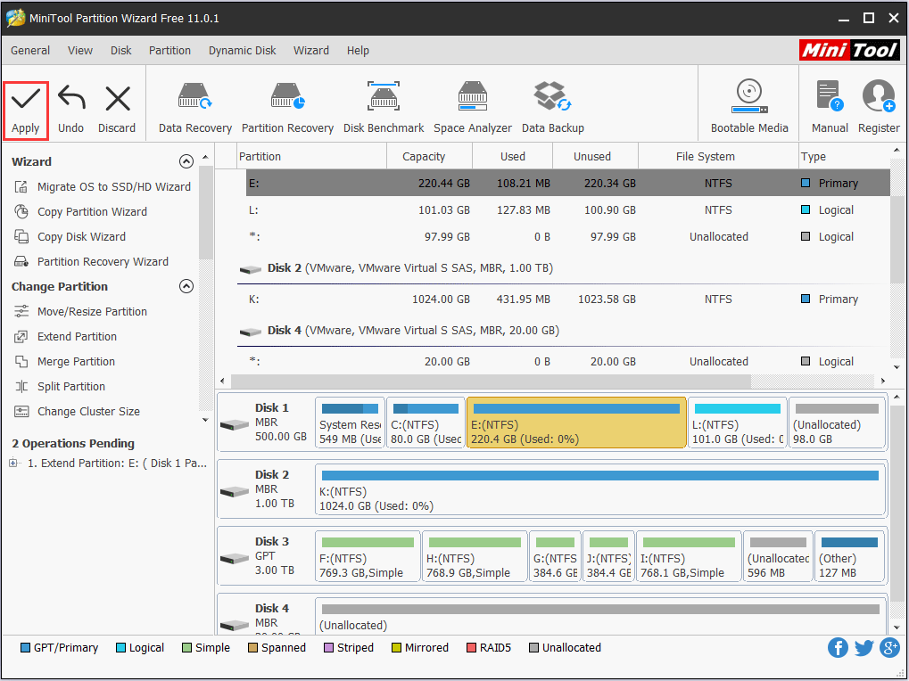
Task: Select the System Reserved block on Disk 1
Action: (350, 423)
